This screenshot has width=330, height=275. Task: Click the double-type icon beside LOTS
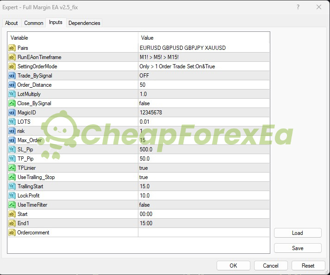click(12, 122)
